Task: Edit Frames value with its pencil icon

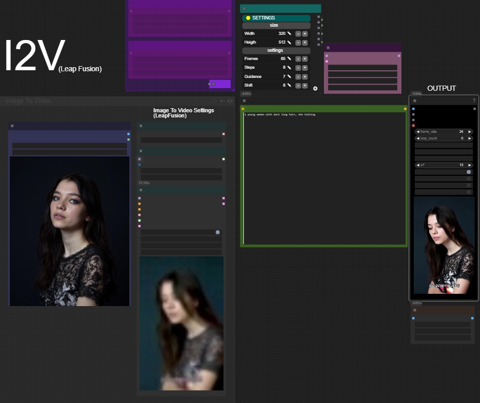Action: [289, 58]
